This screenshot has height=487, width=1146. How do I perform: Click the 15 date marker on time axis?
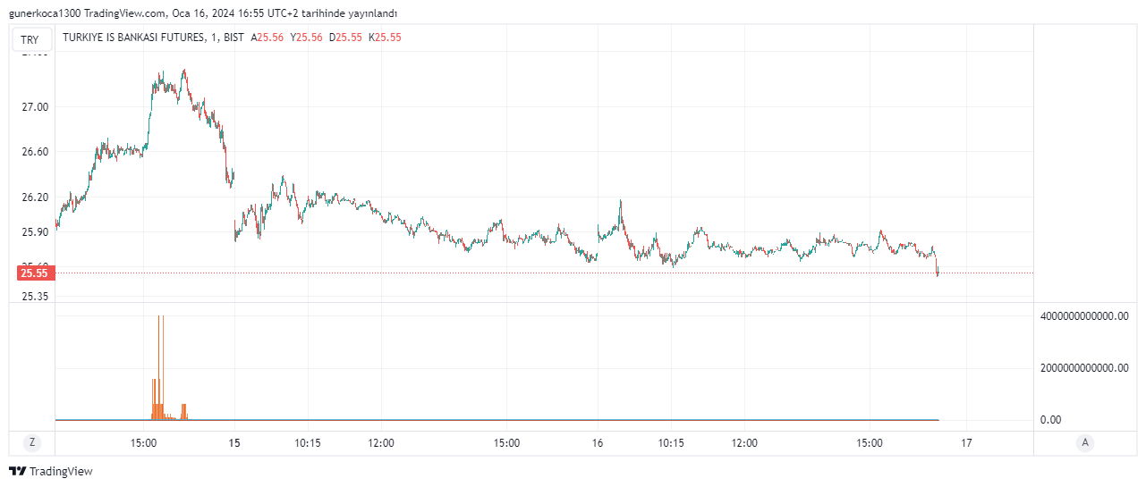point(234,442)
